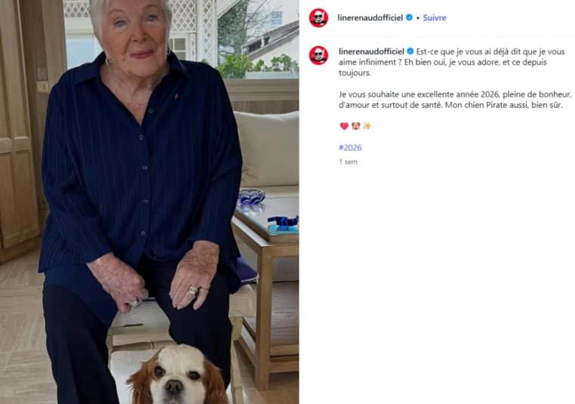Click the ring on the woman's hand
This screenshot has width=575, height=404.
pos(193,291)
